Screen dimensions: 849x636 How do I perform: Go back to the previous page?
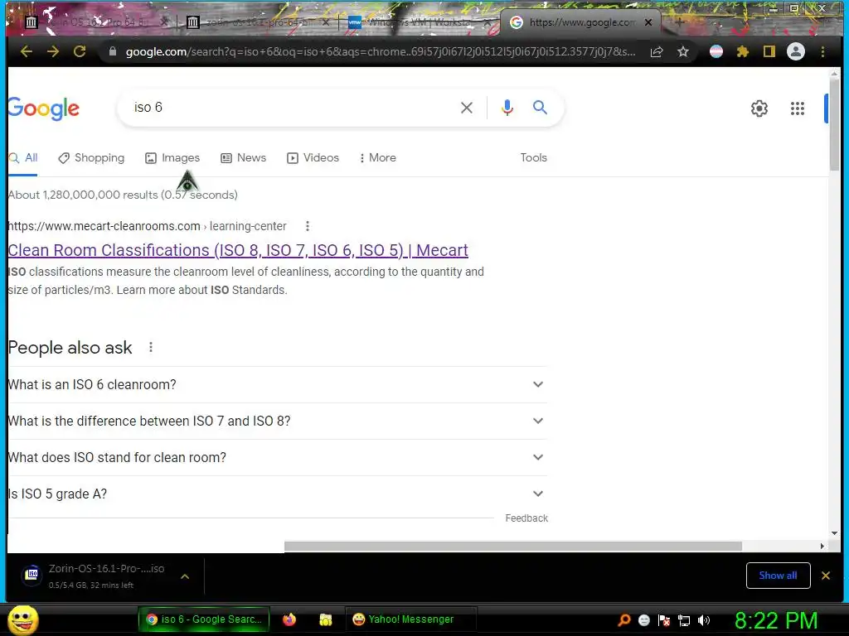26,51
